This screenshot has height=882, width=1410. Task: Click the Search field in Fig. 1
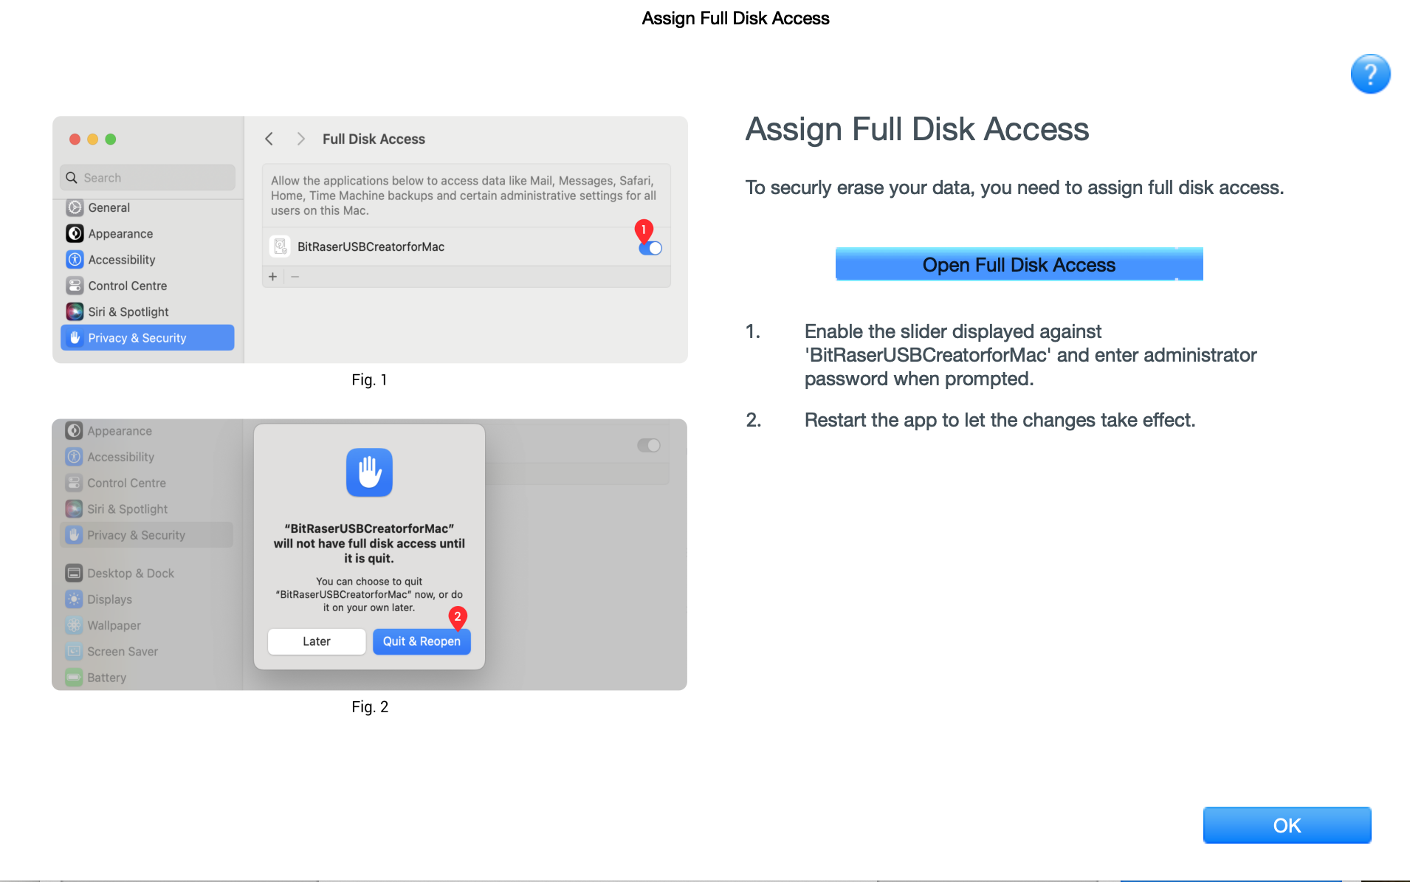point(148,178)
